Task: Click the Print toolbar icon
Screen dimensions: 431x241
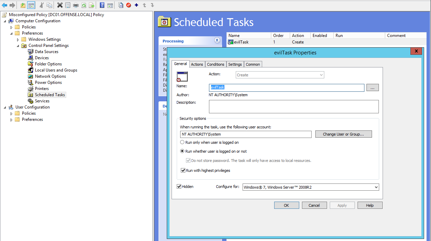Action: [x=76, y=5]
